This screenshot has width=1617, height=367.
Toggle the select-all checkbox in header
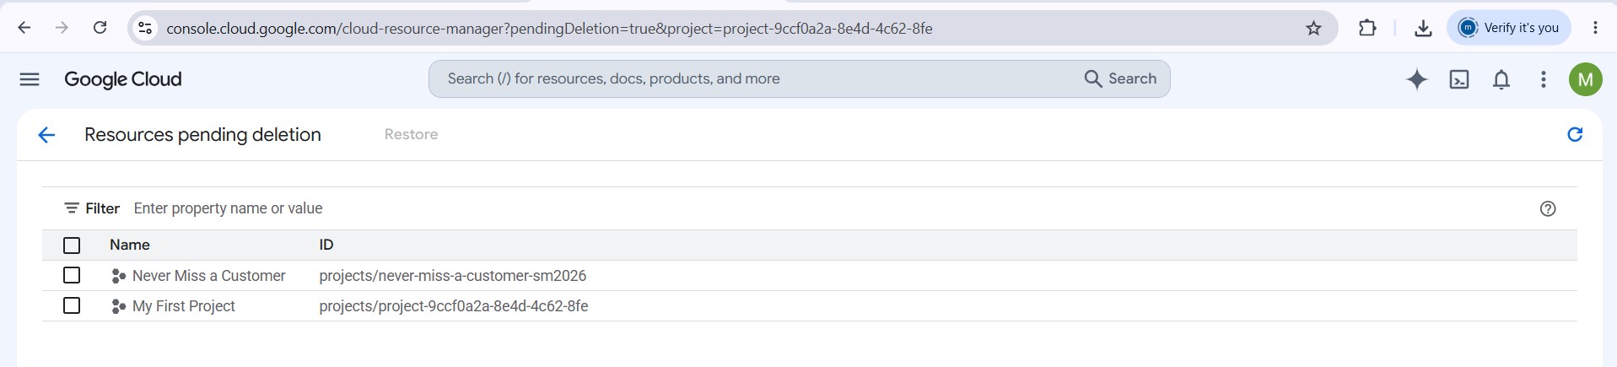tap(72, 246)
